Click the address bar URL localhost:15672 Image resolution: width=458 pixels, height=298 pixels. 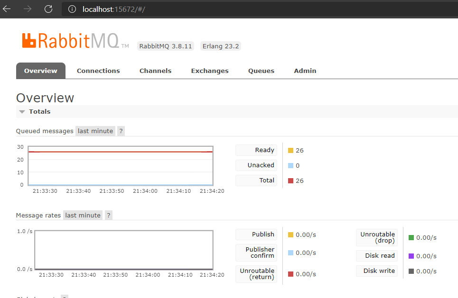tap(113, 9)
